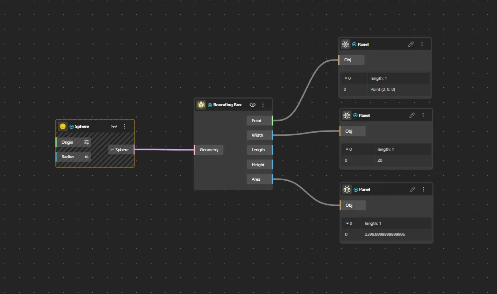Image resolution: width=497 pixels, height=294 pixels.
Task: Click the Sphere node title
Action: click(x=82, y=127)
